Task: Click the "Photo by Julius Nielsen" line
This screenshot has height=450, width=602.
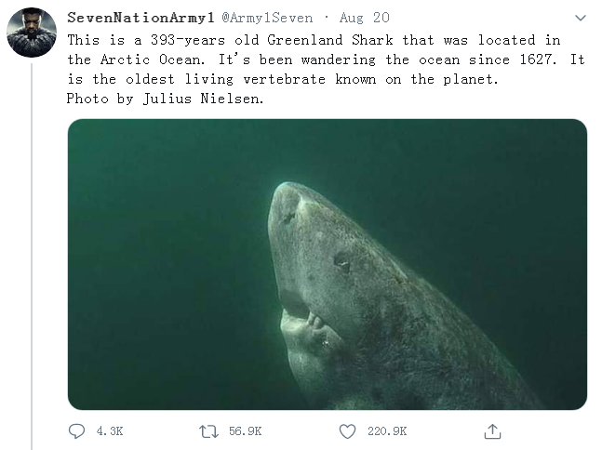Action: click(166, 99)
